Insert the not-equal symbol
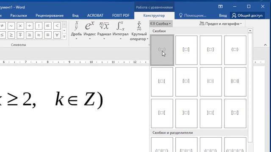Screen dimensions: 271x152 tap(2, 26)
